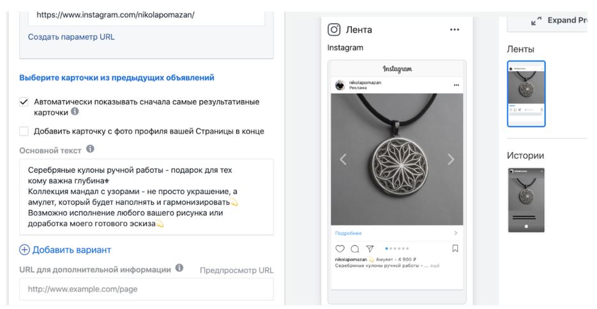This screenshot has width=597, height=309.
Task: Click info icon next to Основной текст
Action: pyautogui.click(x=90, y=149)
